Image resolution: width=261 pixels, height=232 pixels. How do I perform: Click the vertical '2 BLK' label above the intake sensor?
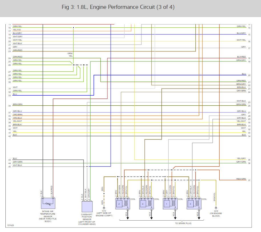pyautogui.click(x=41, y=194)
